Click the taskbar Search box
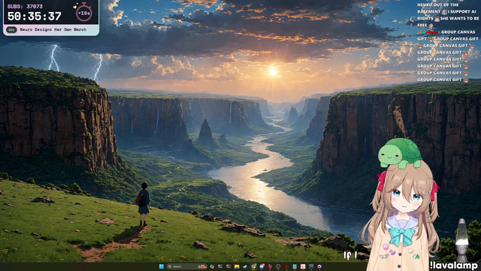 coord(187,266)
